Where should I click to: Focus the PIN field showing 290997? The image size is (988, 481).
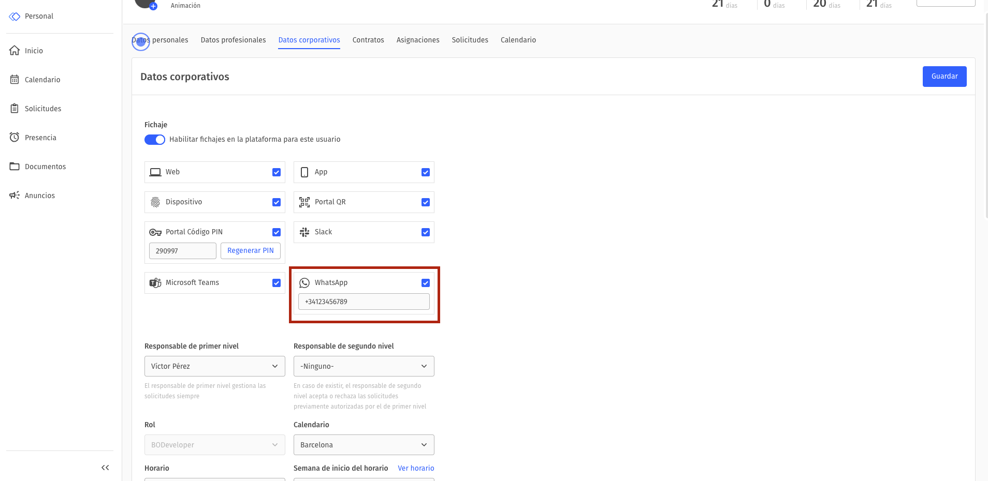click(x=183, y=251)
